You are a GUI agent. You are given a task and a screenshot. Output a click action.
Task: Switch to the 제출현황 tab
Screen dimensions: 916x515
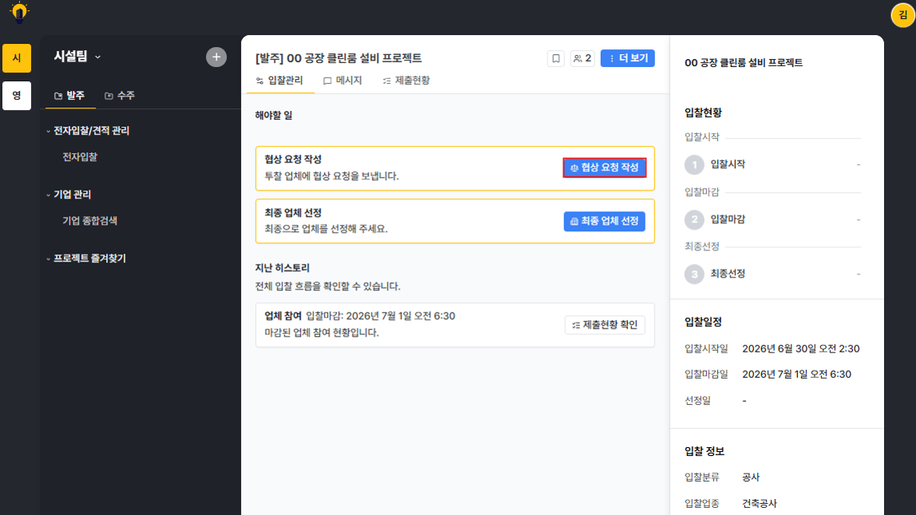click(x=406, y=81)
